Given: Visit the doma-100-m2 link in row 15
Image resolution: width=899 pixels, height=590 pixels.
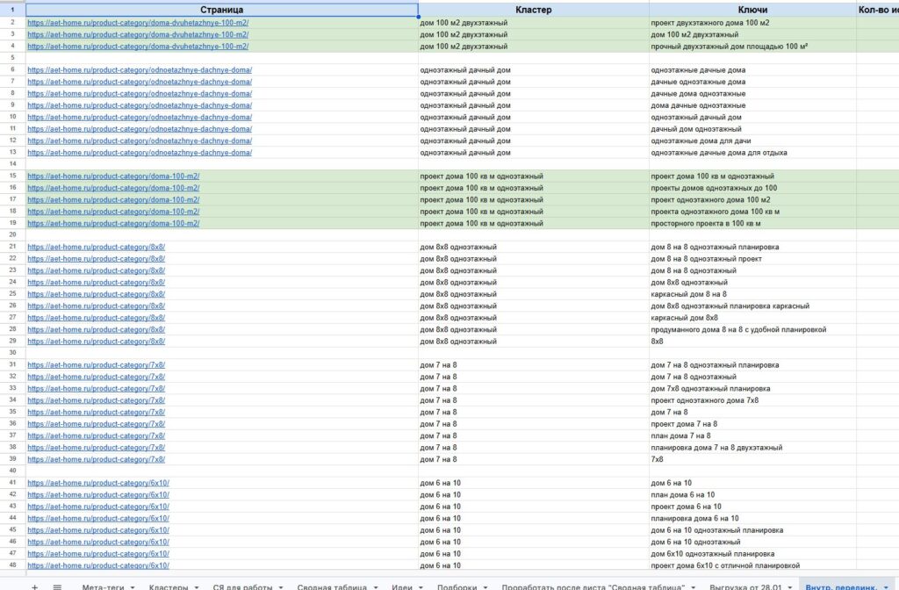Looking at the screenshot, I should [113, 176].
